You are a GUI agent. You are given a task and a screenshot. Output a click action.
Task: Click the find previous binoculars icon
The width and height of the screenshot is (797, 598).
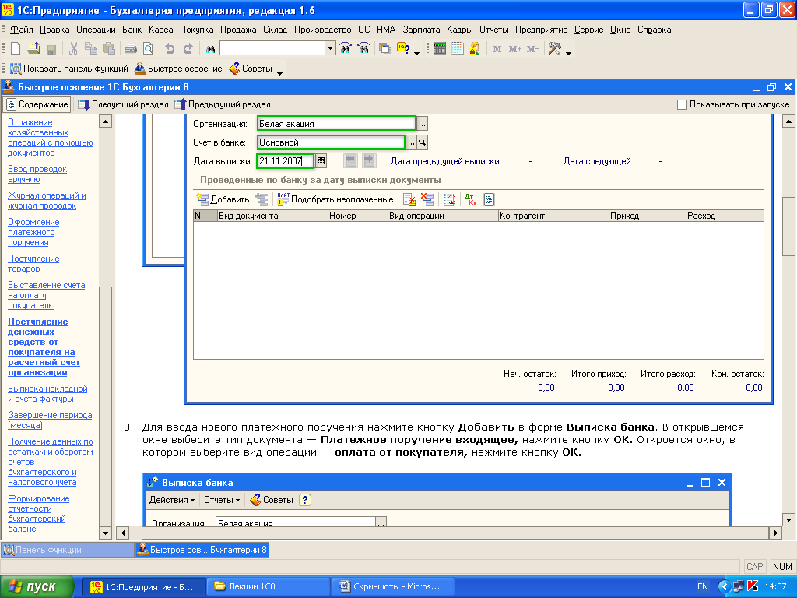363,49
